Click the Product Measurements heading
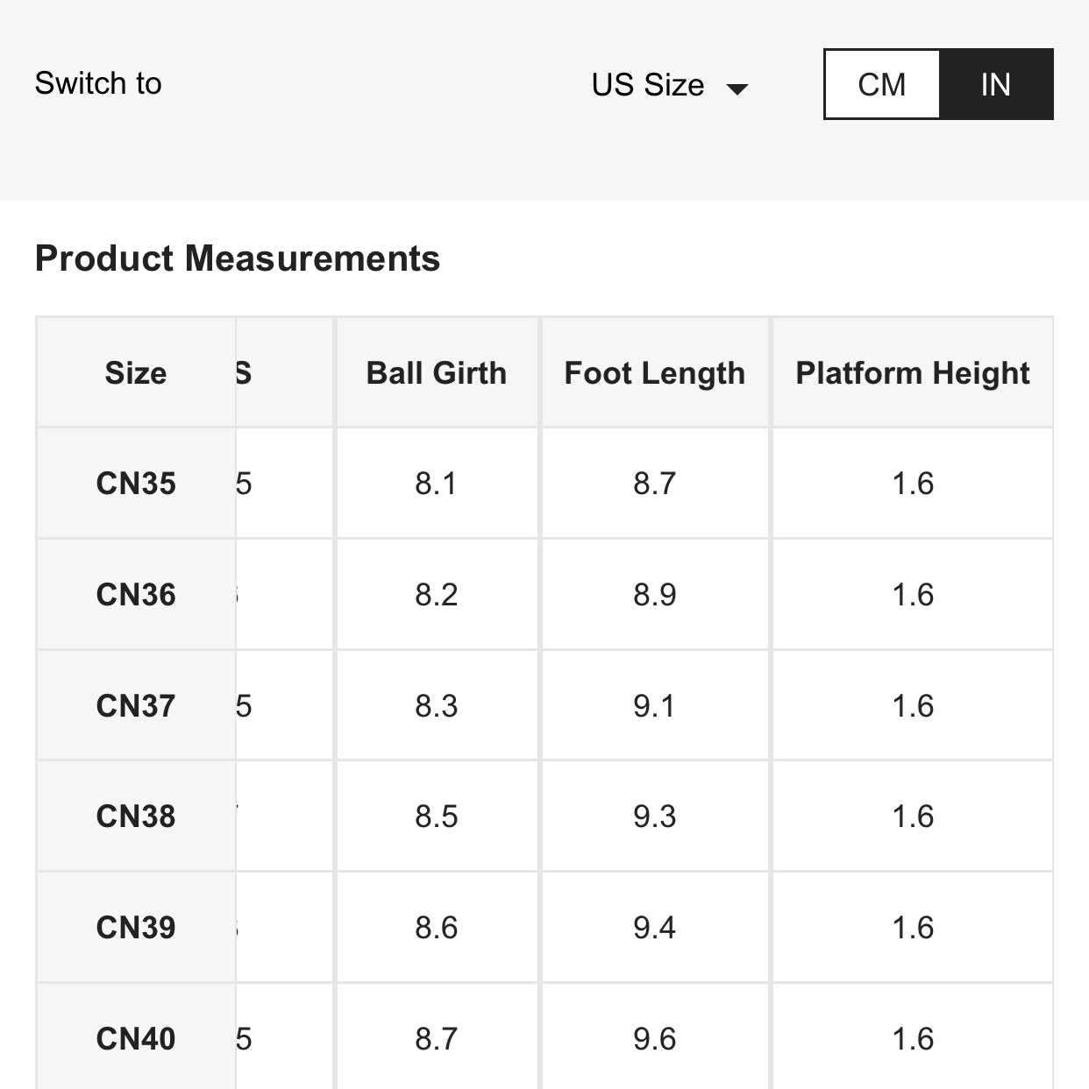Screen dimensions: 1089x1089 [x=238, y=258]
